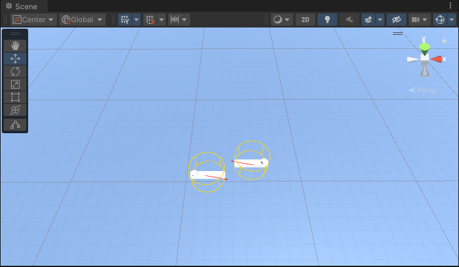Select the Scale tool
This screenshot has width=459, height=267.
15,84
